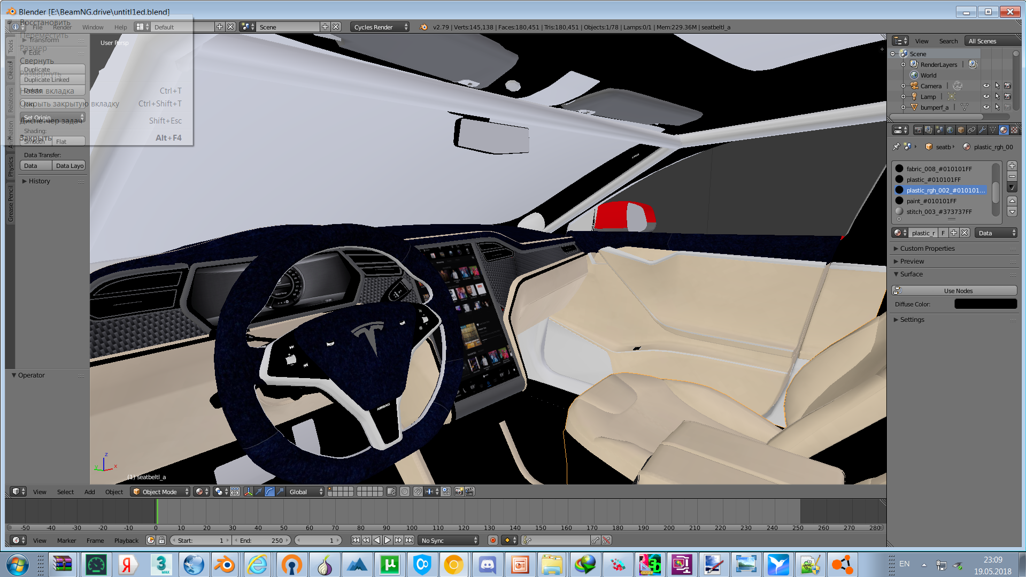Toggle snap during transform magnet

(418, 491)
